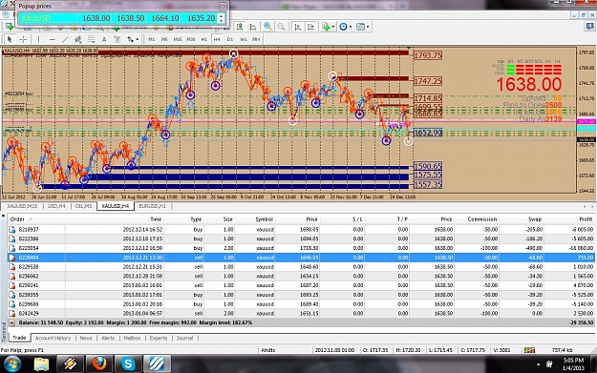
Task: Toggle chart auto scroll
Action: click(298, 27)
